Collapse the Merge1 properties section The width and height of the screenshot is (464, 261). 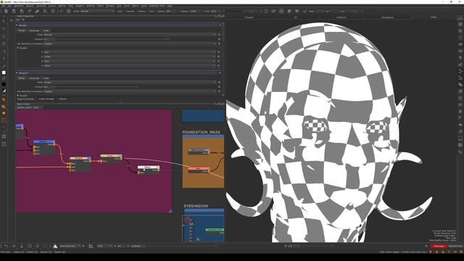pos(17,25)
